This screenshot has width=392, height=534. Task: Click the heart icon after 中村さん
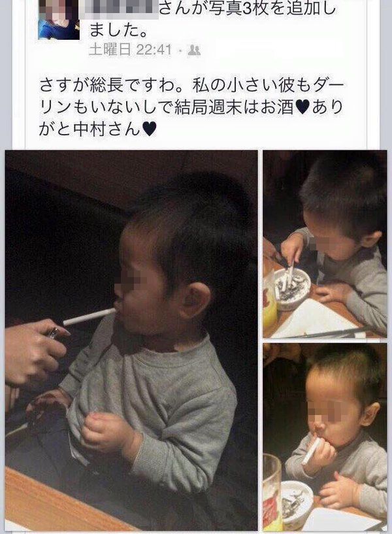149,130
